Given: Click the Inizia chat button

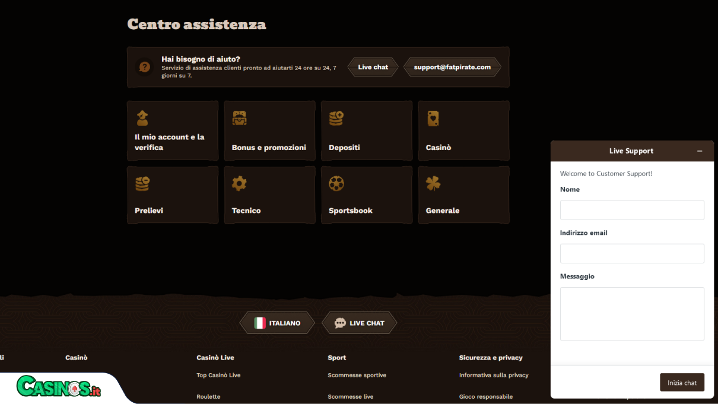Looking at the screenshot, I should [682, 383].
